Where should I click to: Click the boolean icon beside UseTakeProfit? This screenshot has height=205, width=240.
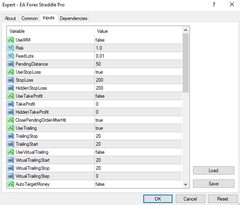point(11,96)
